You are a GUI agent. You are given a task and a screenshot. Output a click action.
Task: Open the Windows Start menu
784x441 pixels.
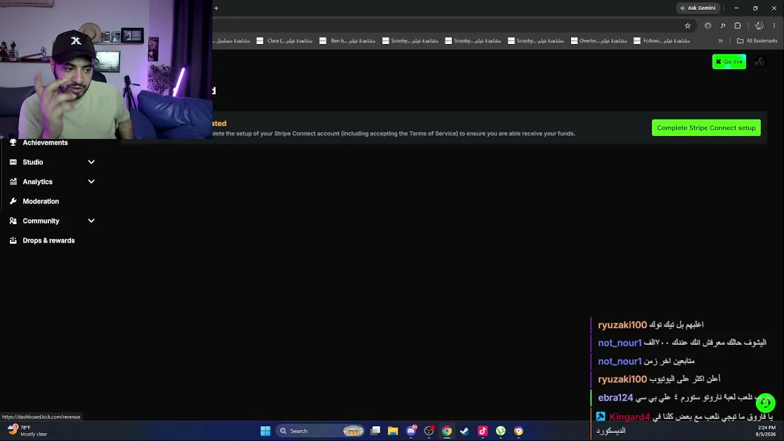click(x=265, y=431)
